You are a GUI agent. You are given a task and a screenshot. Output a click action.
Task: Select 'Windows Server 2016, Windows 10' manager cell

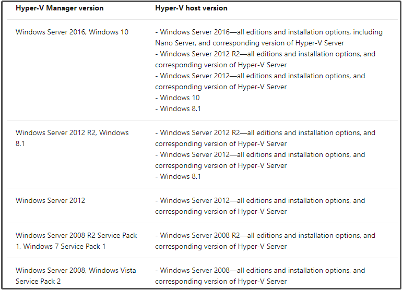coord(72,32)
